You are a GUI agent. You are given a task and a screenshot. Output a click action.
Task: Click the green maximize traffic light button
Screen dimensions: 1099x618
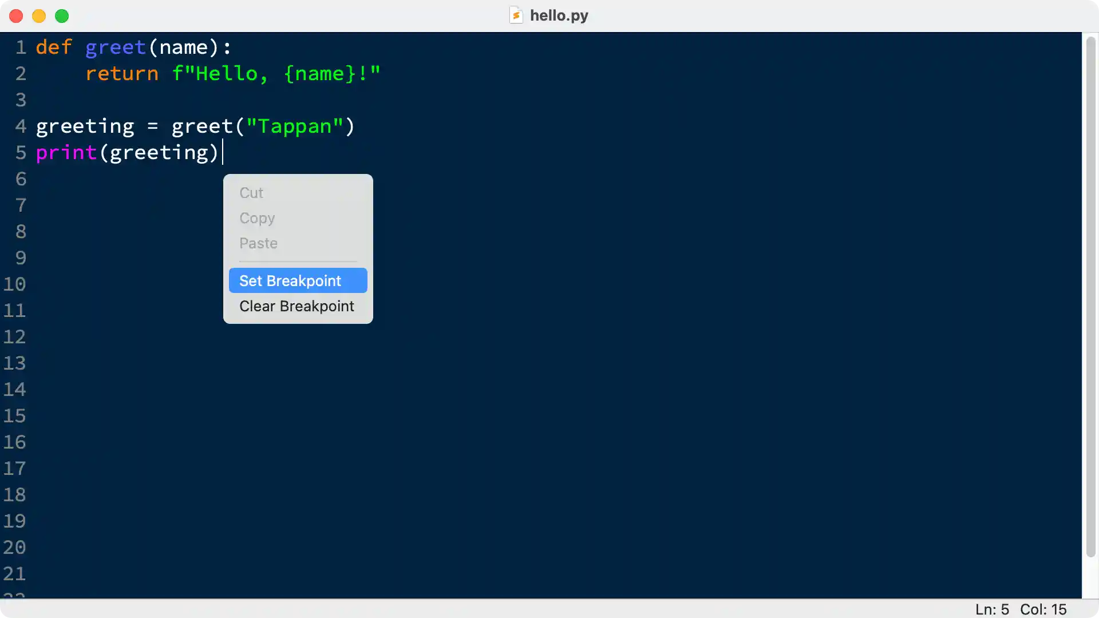point(62,16)
